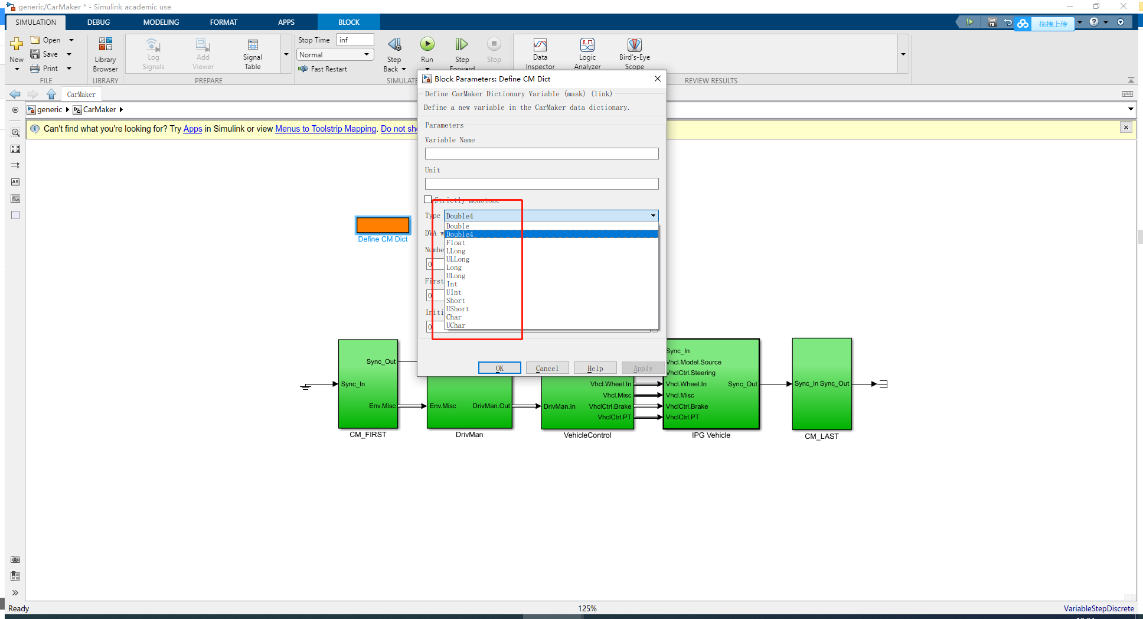The width and height of the screenshot is (1143, 619).
Task: Click the Fast Restart icon
Action: point(303,69)
